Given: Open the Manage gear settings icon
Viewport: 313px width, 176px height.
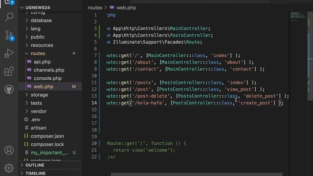Looking at the screenshot, I should [x=9, y=168].
